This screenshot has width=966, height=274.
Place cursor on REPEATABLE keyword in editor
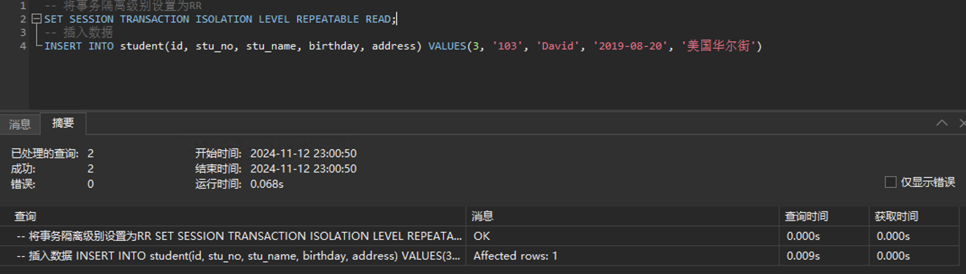point(327,19)
